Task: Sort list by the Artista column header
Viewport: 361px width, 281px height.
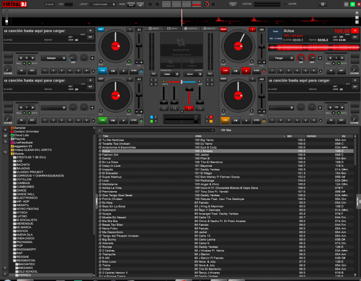Action: click(240, 136)
